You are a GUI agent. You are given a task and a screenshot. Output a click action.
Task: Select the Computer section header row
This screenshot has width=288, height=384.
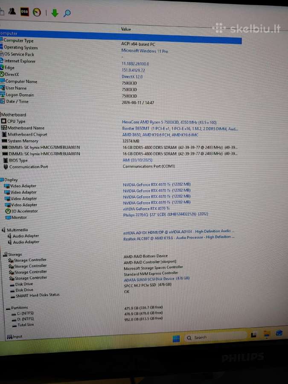[x=121, y=37]
